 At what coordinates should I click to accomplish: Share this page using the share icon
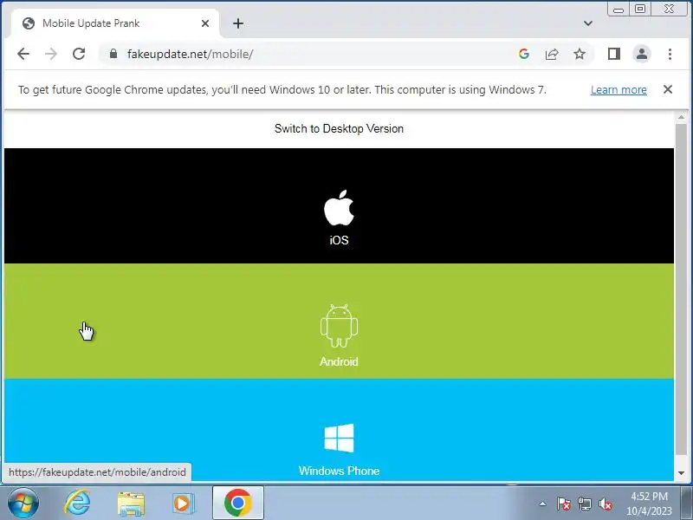552,54
